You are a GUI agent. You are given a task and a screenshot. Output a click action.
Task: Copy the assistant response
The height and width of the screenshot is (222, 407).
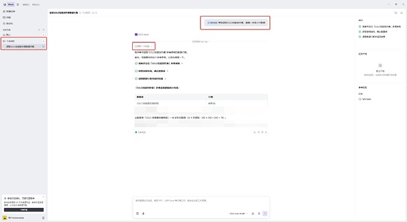point(262,132)
